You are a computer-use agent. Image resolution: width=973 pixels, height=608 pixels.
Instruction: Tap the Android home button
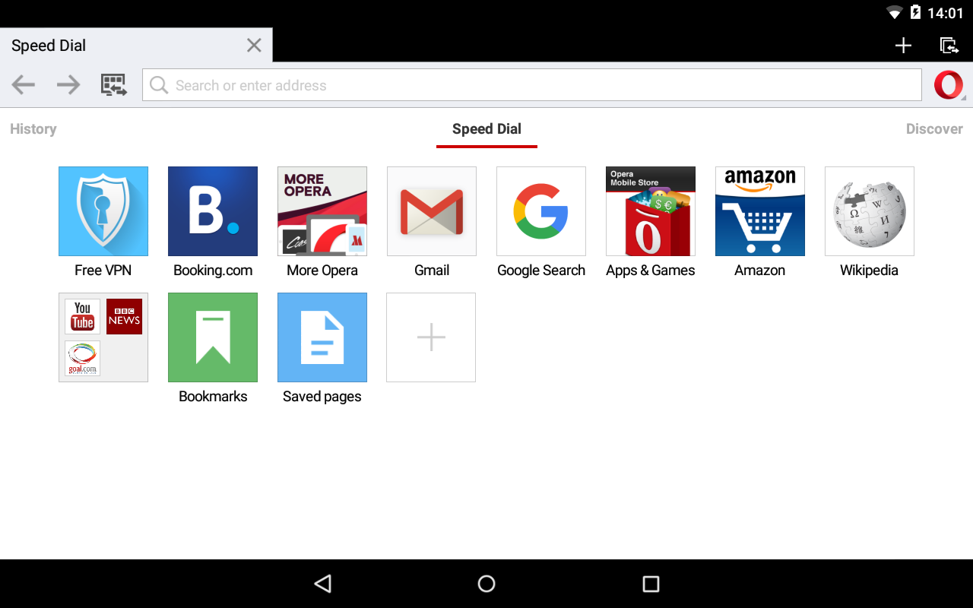click(x=486, y=584)
